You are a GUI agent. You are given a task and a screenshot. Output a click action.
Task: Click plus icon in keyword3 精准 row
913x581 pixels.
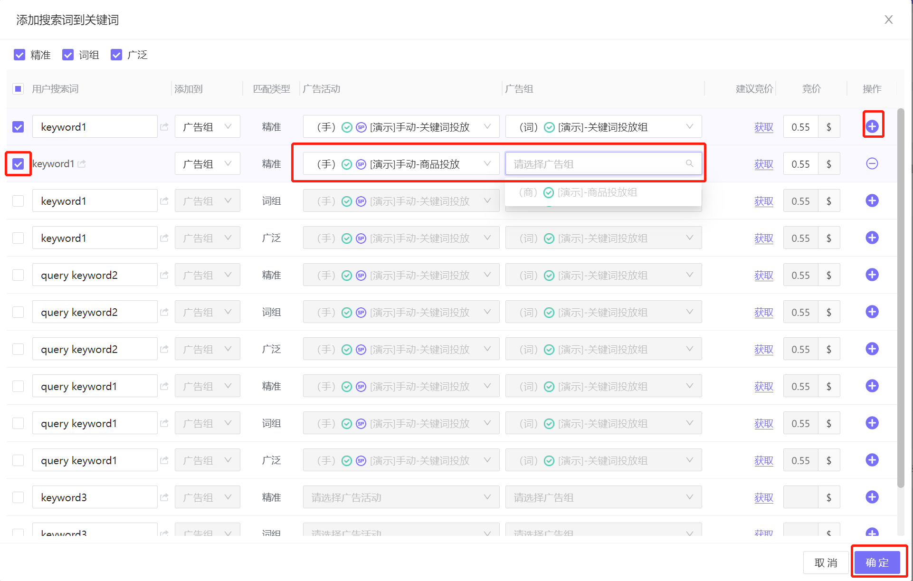click(x=872, y=497)
